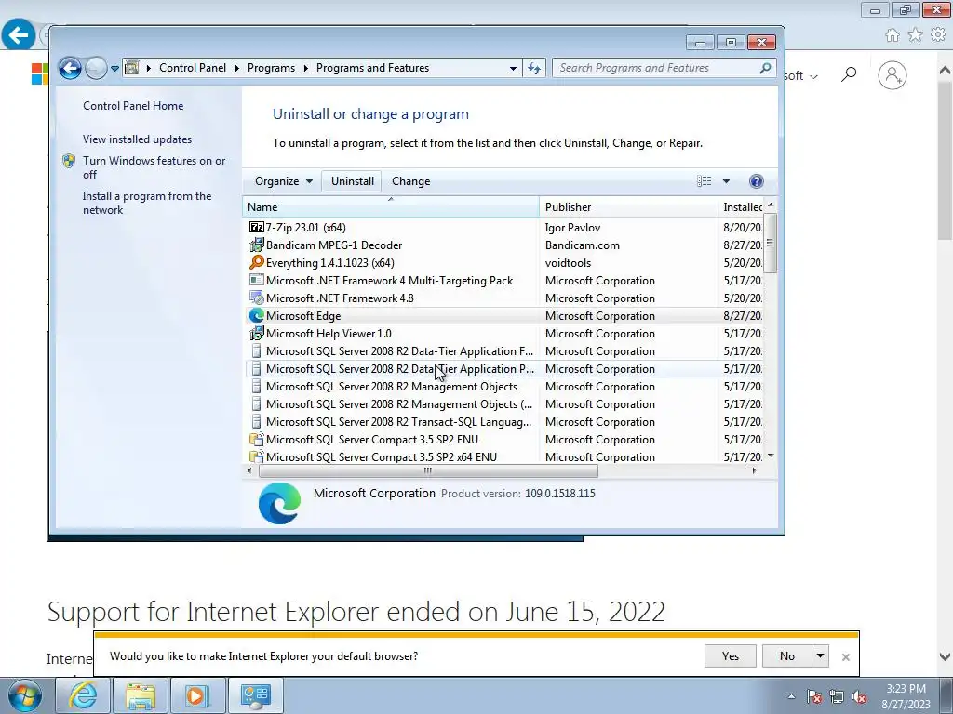Image resolution: width=953 pixels, height=714 pixels.
Task: Click the Control Panel breadcrumb
Action: tap(192, 68)
